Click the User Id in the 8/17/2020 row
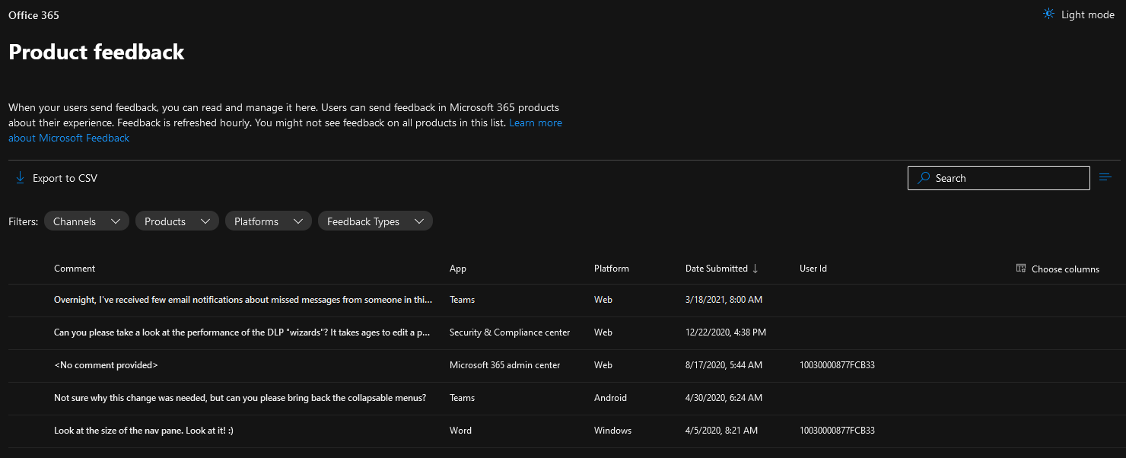This screenshot has height=458, width=1126. [x=837, y=365]
